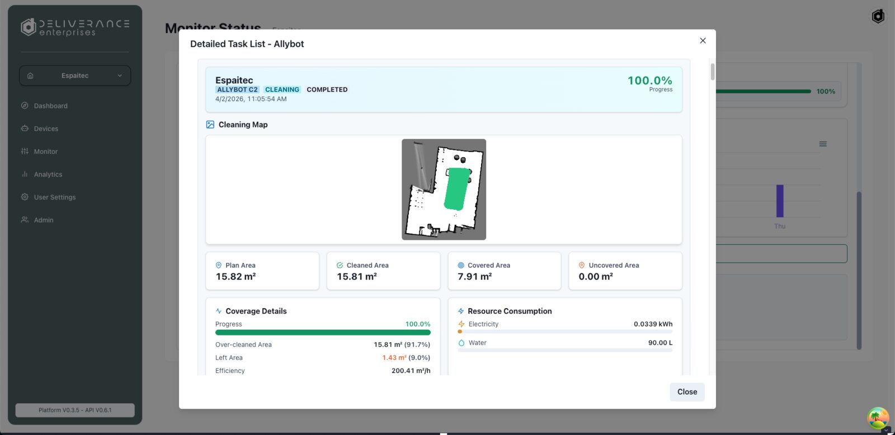
Task: Open User Settings page
Action: [x=54, y=197]
